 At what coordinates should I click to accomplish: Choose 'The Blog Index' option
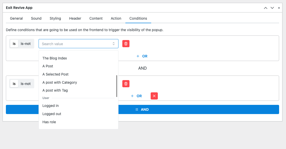[x=55, y=58]
